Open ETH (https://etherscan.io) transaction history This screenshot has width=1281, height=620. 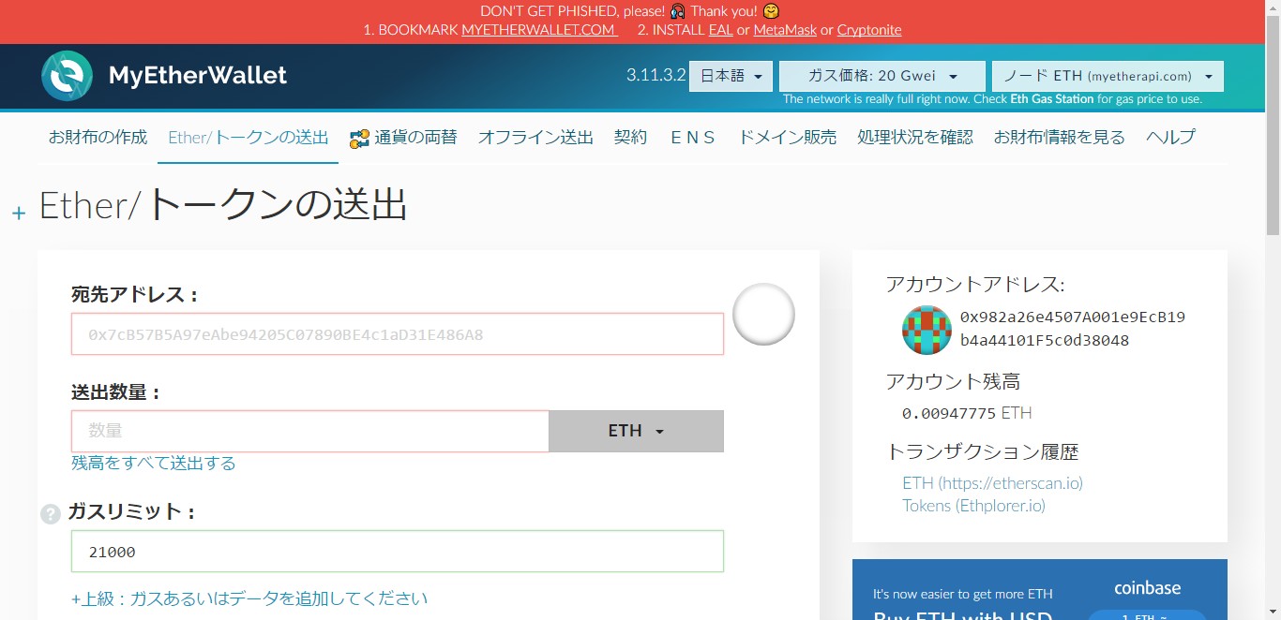click(993, 483)
